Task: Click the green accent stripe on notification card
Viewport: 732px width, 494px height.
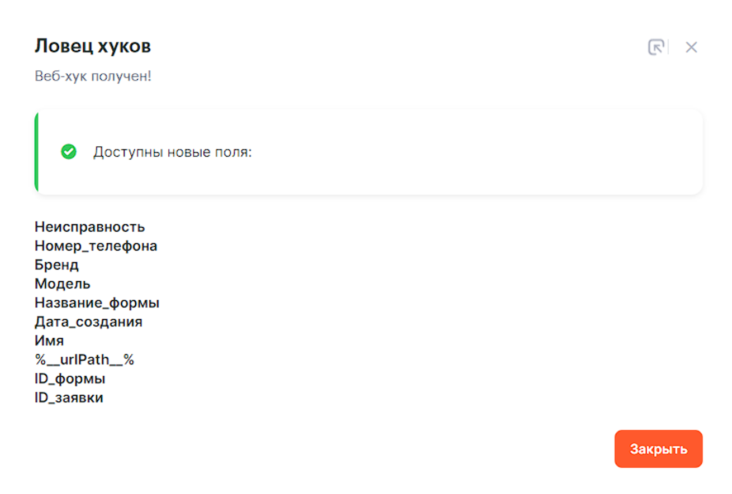Action: (x=37, y=152)
